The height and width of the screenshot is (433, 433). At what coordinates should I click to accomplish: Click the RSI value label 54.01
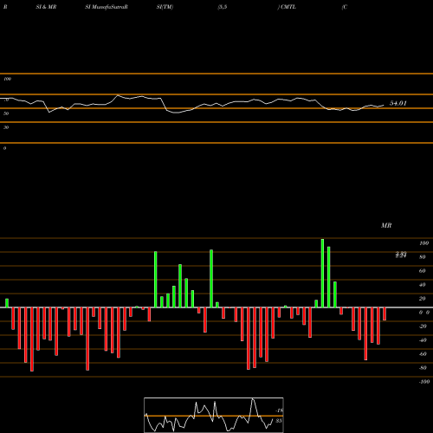(398, 103)
